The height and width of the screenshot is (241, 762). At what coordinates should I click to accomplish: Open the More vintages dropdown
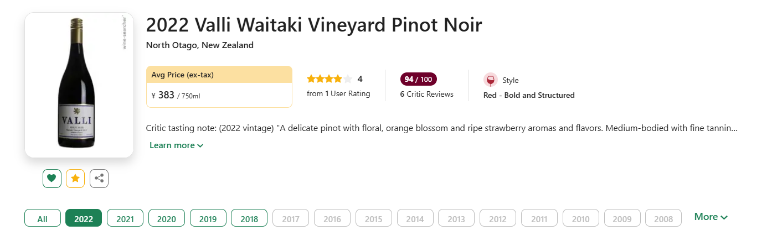pyautogui.click(x=710, y=217)
